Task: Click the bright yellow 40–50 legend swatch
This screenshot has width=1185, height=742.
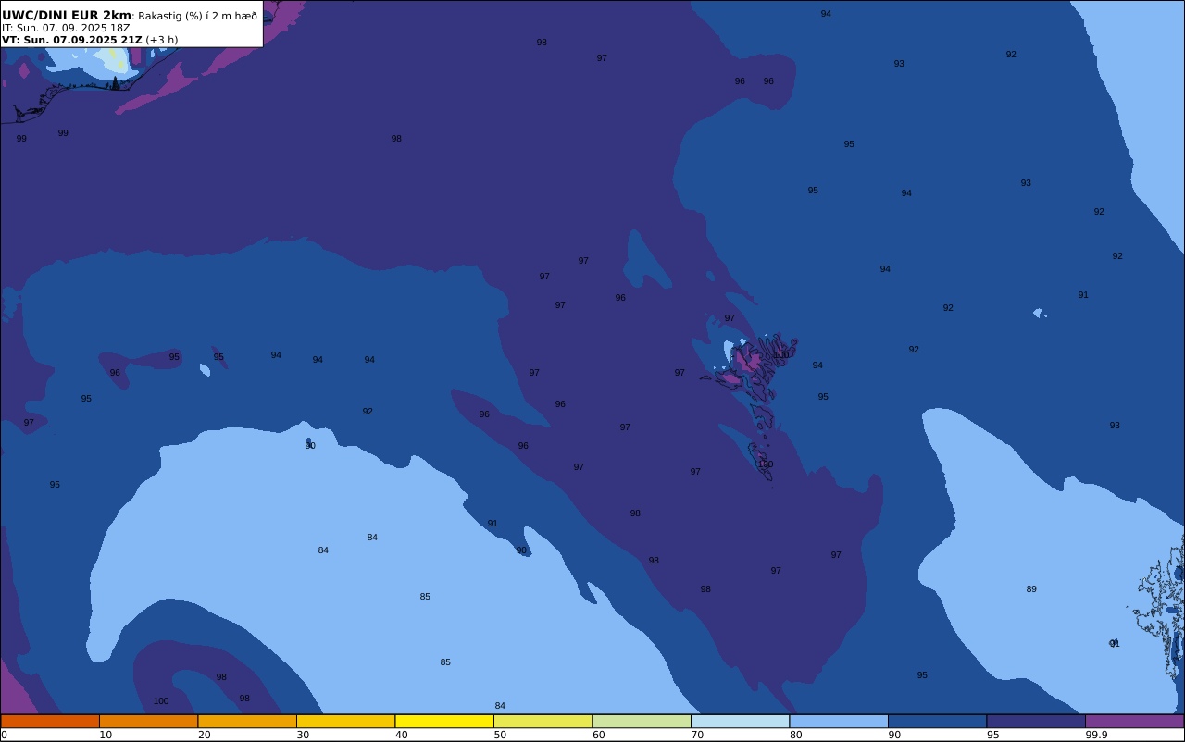Action: pos(444,721)
